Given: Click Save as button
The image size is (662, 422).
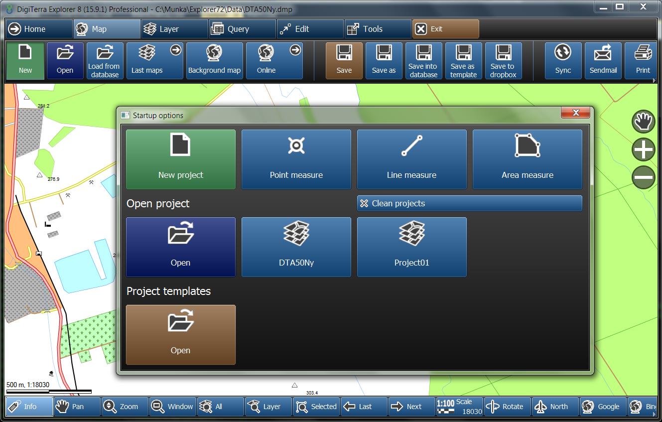Looking at the screenshot, I should (384, 61).
